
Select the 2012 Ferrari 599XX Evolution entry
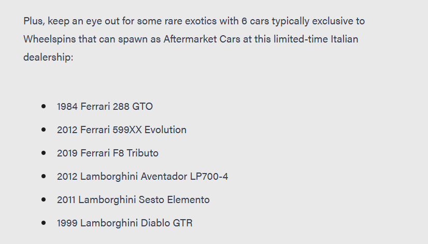(x=122, y=130)
